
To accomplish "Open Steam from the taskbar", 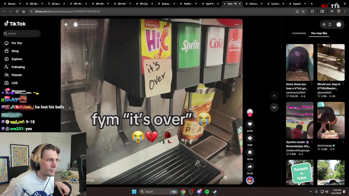I will (215, 192).
